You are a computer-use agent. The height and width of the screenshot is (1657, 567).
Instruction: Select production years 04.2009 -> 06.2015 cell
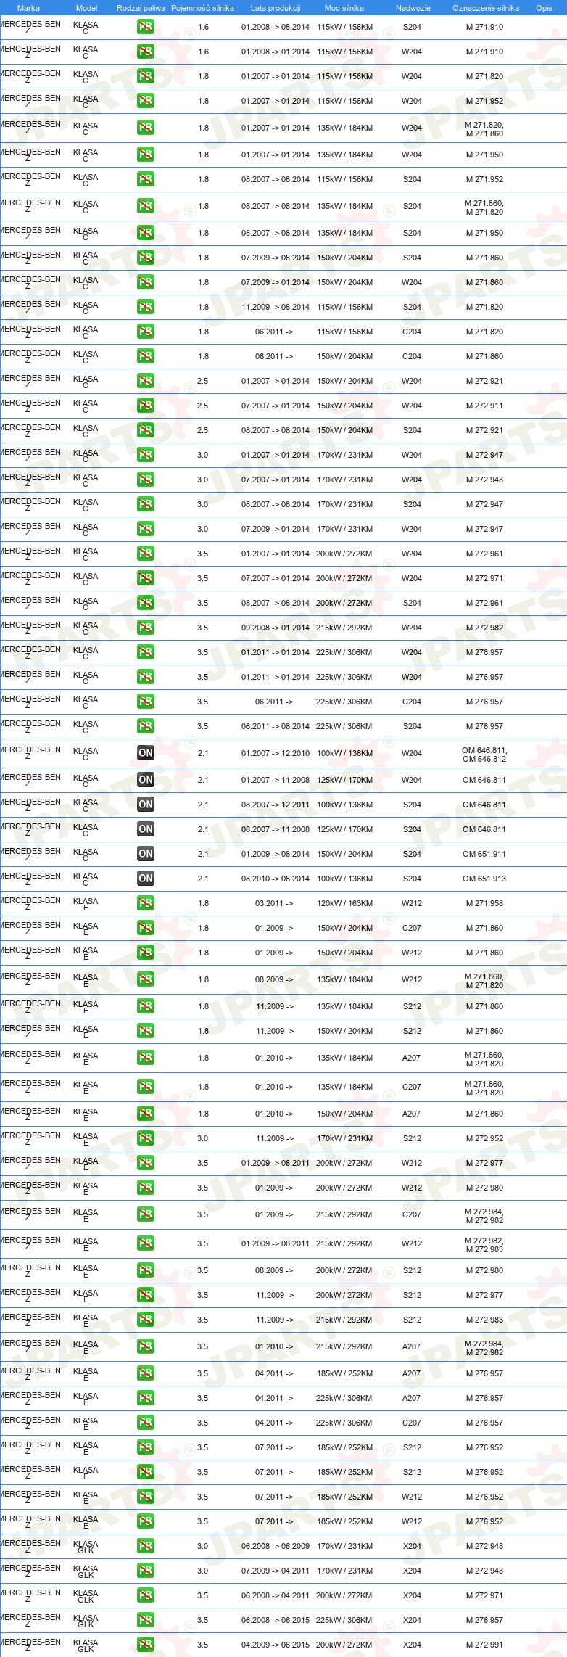276,1645
